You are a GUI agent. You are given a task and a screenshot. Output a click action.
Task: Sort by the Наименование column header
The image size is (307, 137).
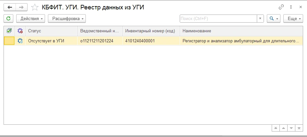click(x=241, y=31)
